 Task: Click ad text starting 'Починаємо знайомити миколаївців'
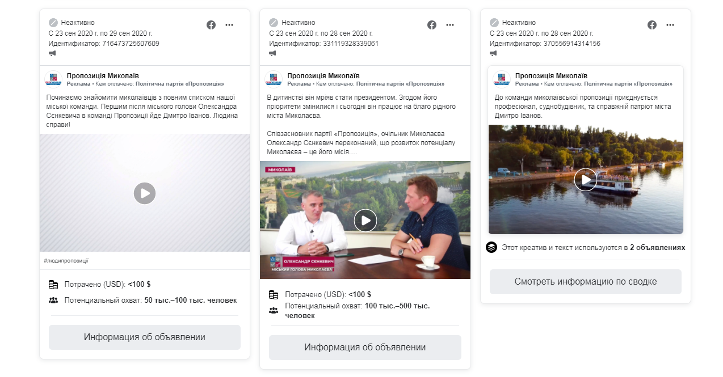coord(141,111)
